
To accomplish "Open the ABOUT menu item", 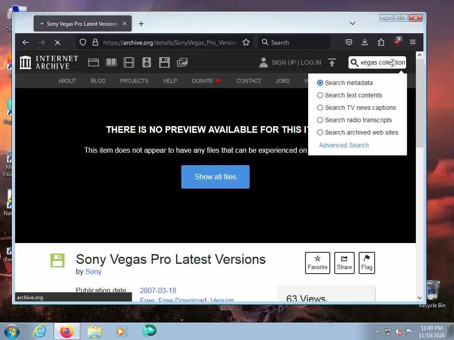I will coord(67,81).
